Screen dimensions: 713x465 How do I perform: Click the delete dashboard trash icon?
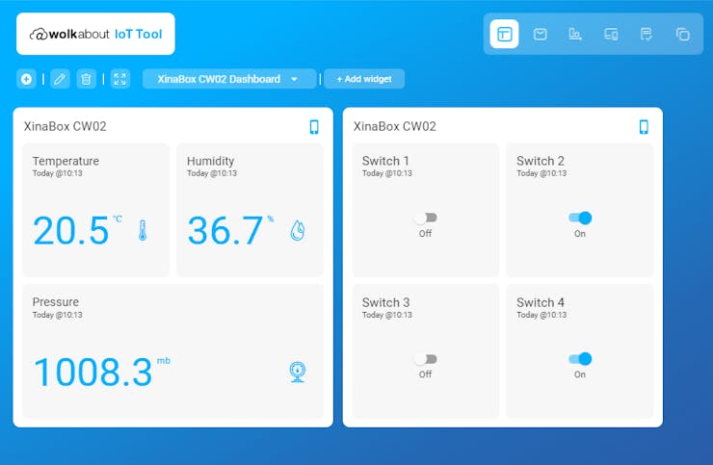86,79
